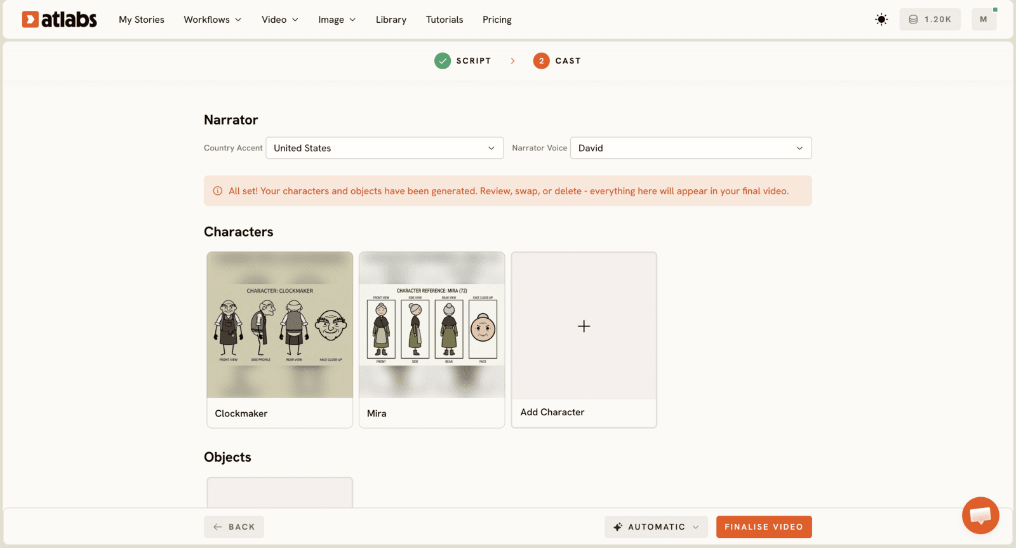Expand the Image menu
This screenshot has height=548, width=1016.
pyautogui.click(x=337, y=20)
